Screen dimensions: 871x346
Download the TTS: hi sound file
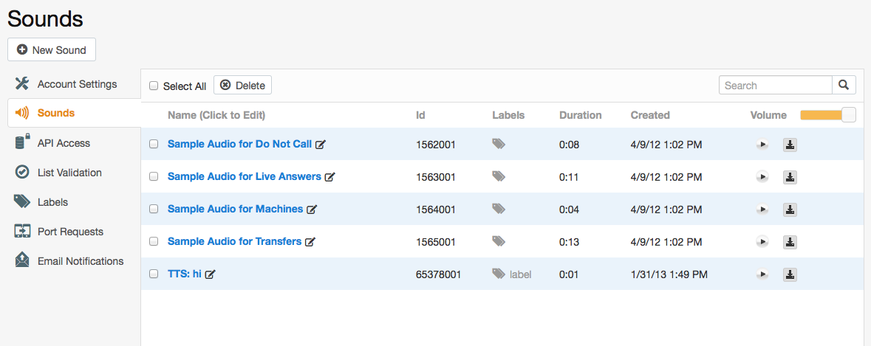pyautogui.click(x=790, y=274)
